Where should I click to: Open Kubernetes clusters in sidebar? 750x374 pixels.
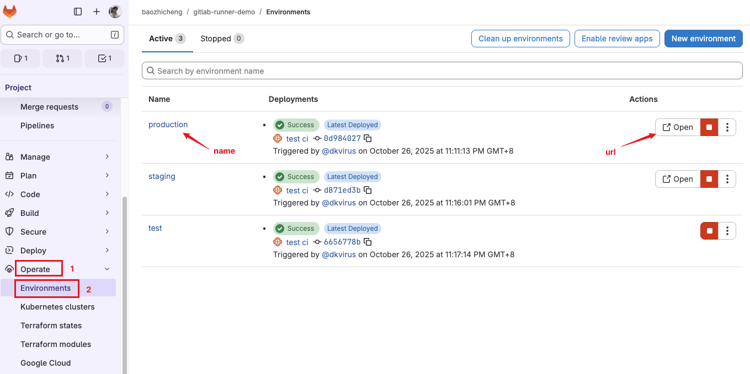[57, 307]
